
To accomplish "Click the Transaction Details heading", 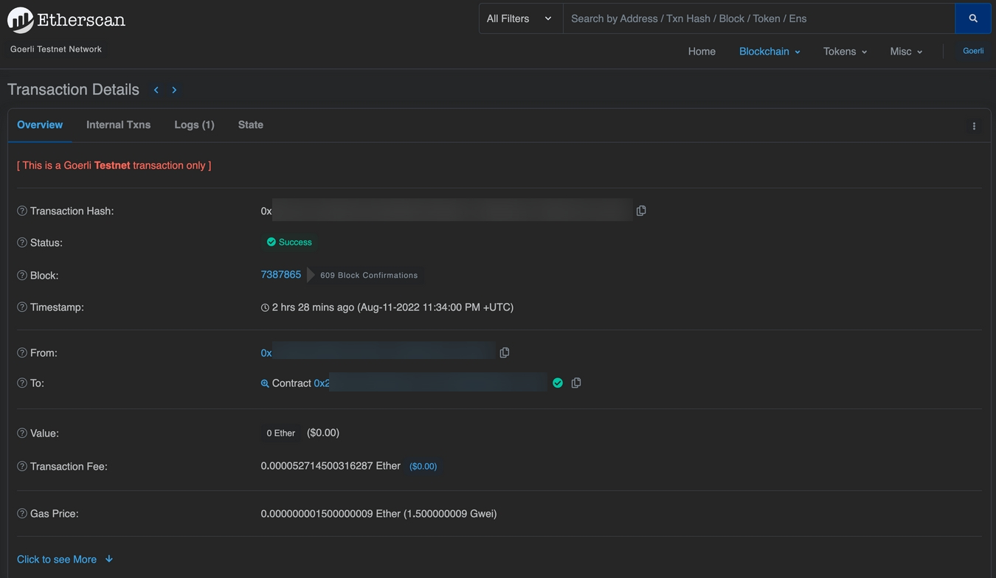I will 73,89.
